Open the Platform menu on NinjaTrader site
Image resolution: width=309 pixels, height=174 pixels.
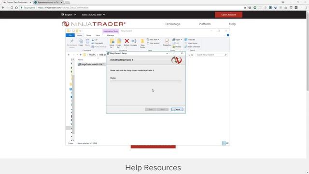tap(205, 24)
